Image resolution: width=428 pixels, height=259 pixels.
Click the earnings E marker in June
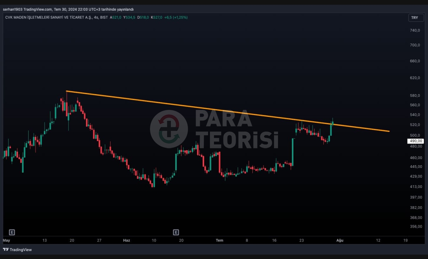[176, 232]
